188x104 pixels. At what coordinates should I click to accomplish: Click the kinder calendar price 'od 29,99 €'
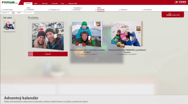coord(93,54)
